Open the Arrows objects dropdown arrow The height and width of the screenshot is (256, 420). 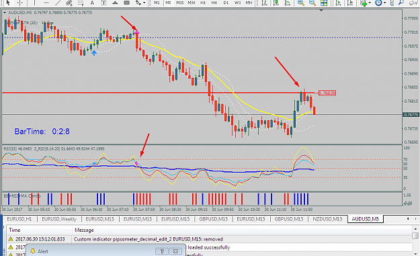(144, 3)
